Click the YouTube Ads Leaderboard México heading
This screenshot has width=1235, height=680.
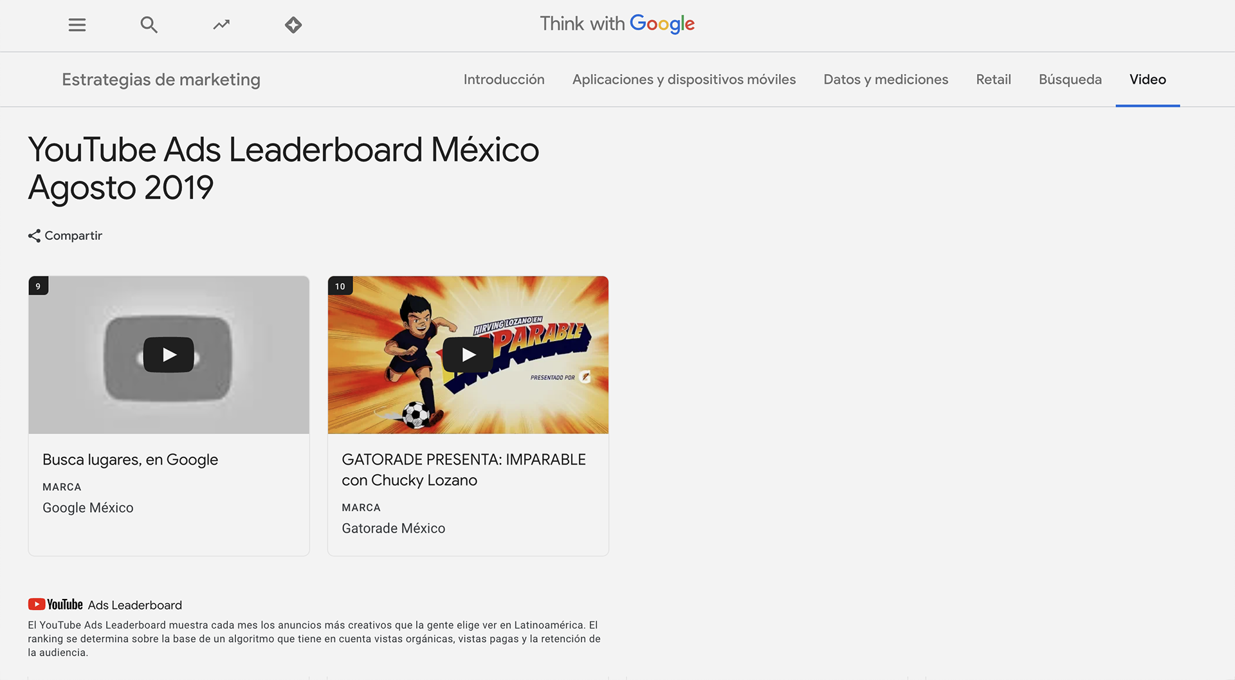coord(283,169)
